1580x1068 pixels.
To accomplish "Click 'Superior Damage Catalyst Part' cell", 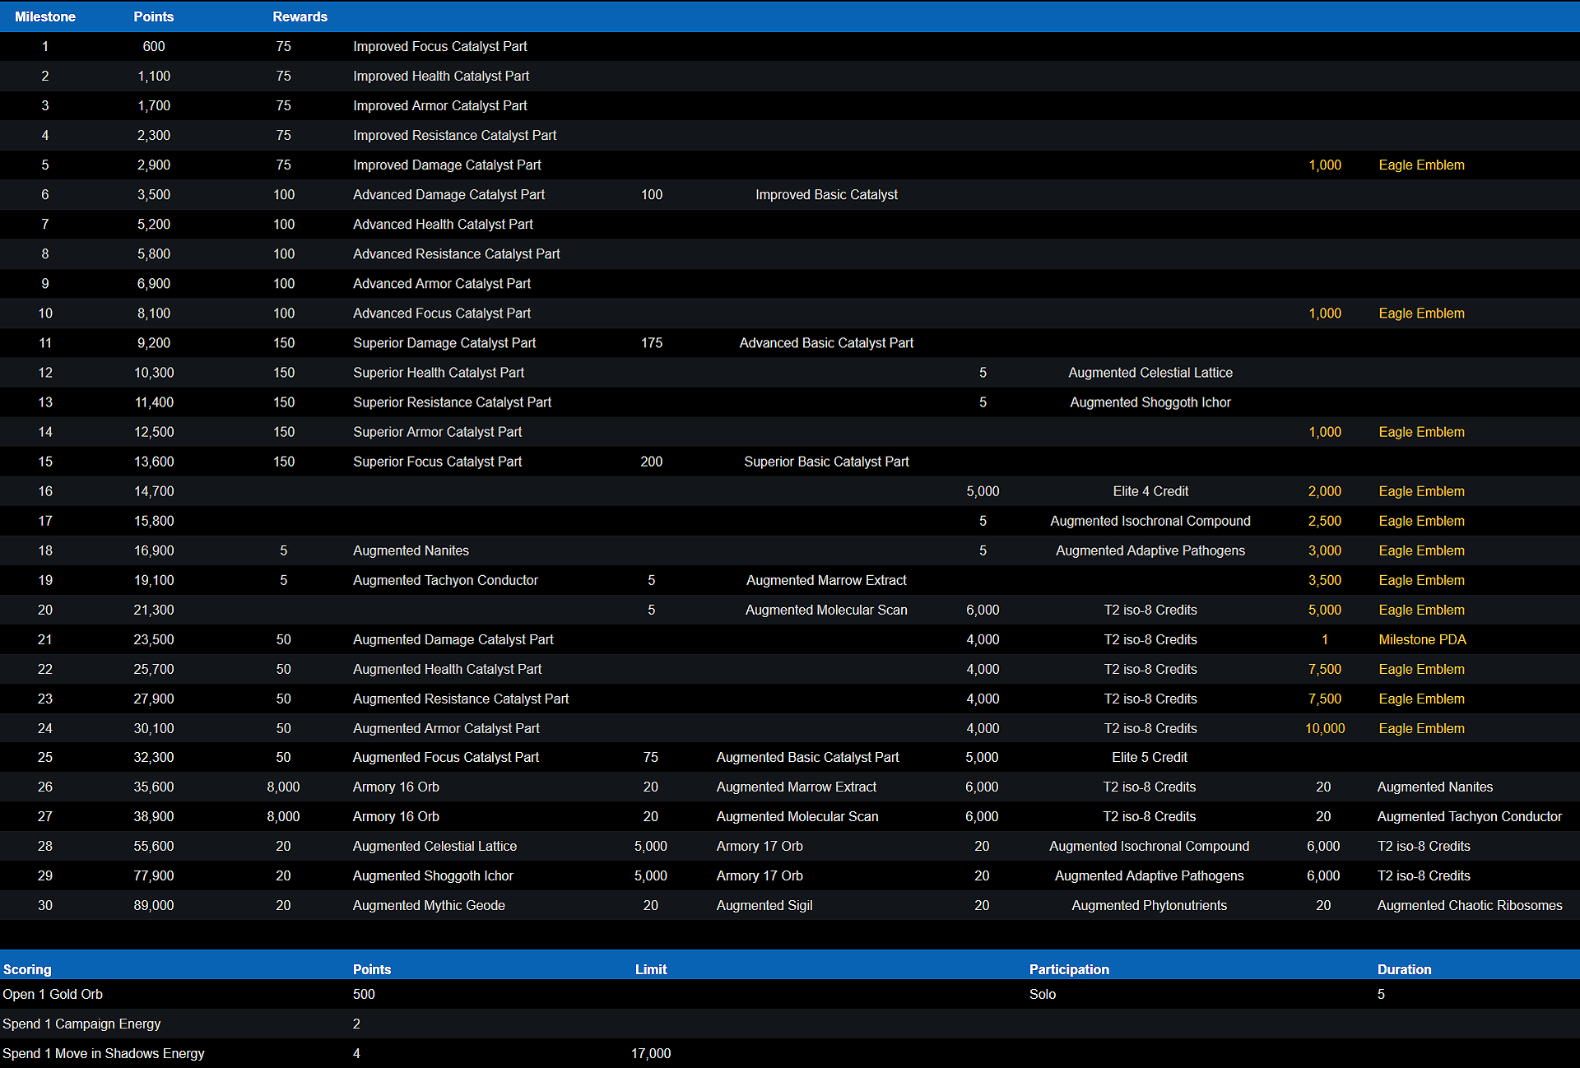I will pos(444,343).
